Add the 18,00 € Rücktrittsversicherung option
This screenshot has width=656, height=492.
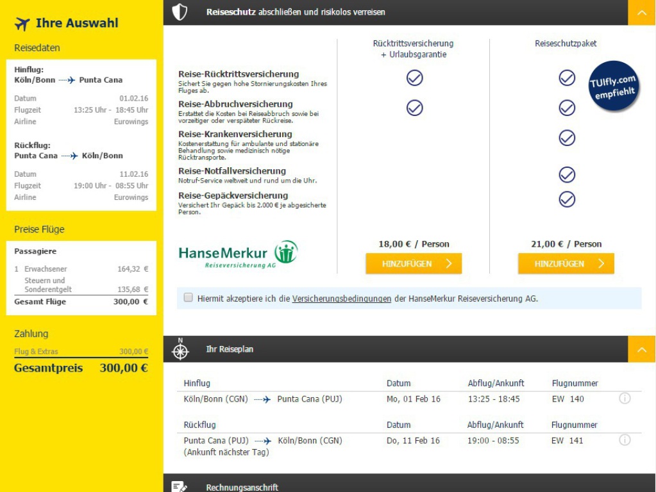pyautogui.click(x=414, y=263)
